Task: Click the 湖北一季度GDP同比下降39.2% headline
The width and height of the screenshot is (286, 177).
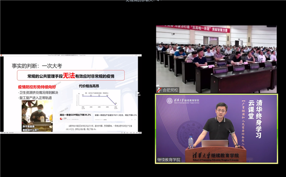Action: click(x=75, y=115)
